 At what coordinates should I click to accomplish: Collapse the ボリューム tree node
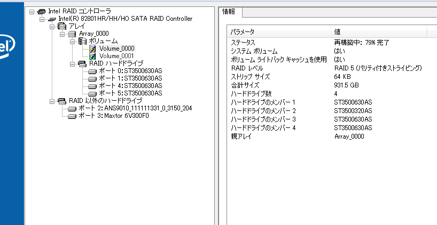[73, 42]
